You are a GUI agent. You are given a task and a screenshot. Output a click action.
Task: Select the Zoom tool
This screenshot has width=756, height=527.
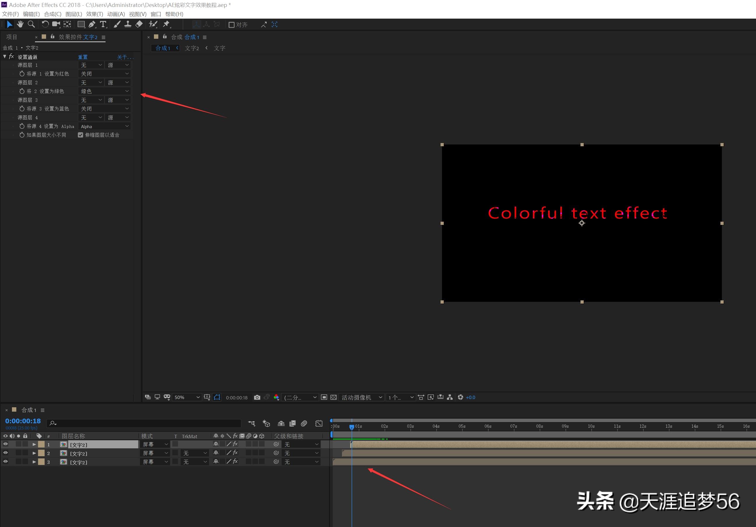31,24
